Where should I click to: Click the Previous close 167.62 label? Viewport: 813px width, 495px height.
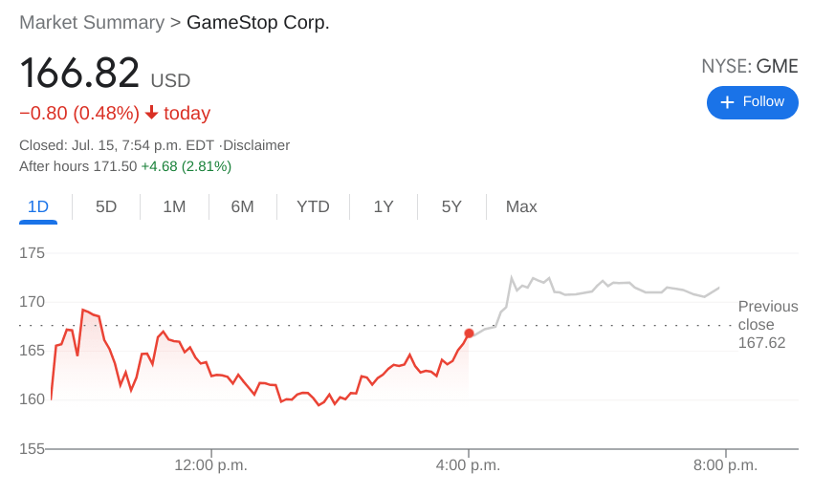pyautogui.click(x=766, y=324)
